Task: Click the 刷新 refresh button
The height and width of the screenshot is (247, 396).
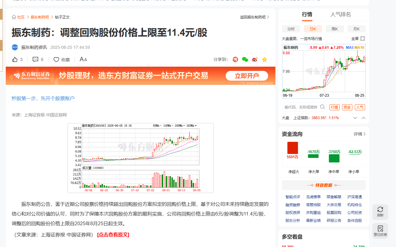Action: 380,212
